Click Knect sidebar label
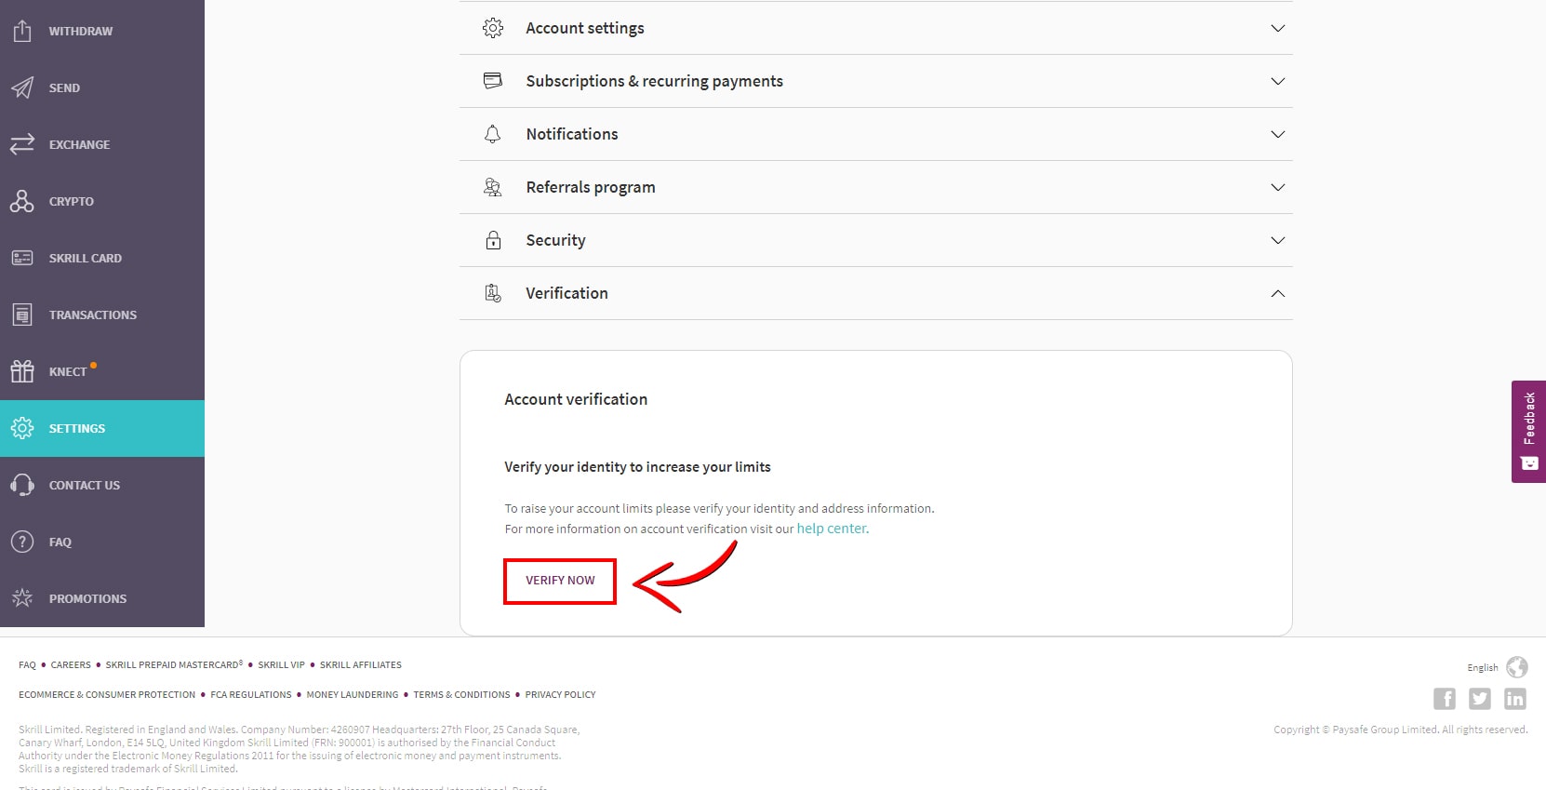 coord(68,372)
